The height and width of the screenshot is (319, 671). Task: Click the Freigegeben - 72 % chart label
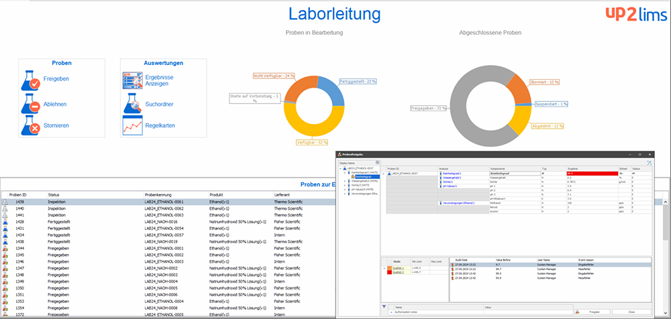429,108
